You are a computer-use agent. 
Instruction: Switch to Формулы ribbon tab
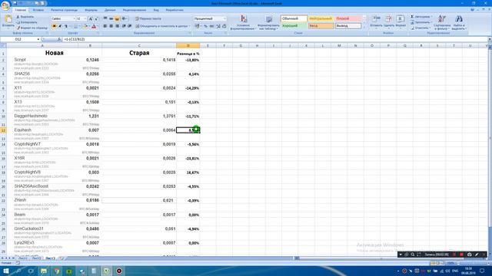coord(91,10)
